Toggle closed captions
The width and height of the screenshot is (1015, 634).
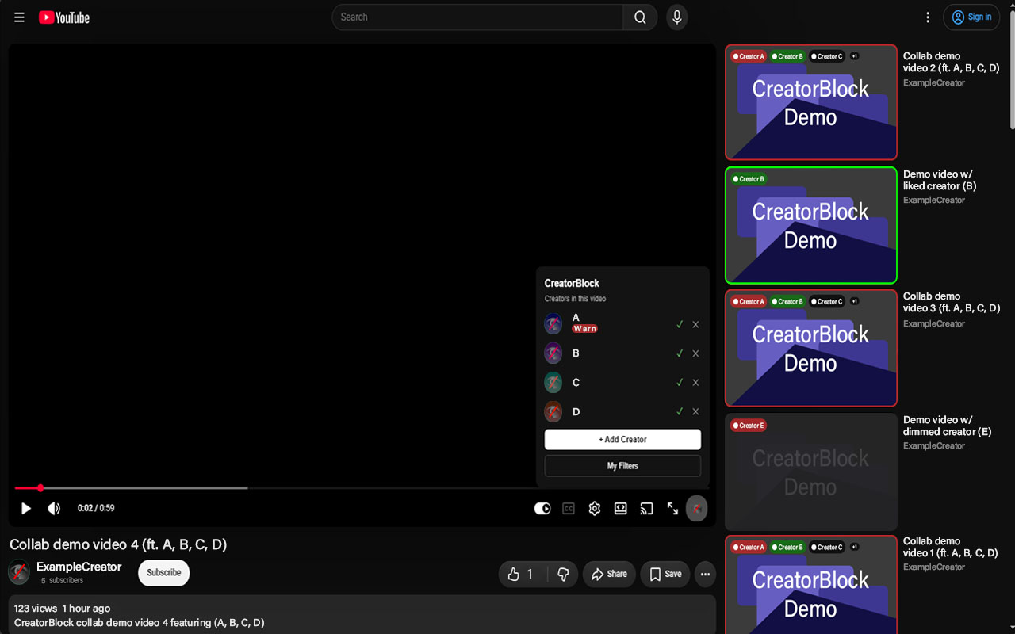[569, 508]
